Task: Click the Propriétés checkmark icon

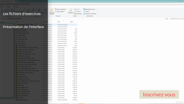Action: (71, 10)
